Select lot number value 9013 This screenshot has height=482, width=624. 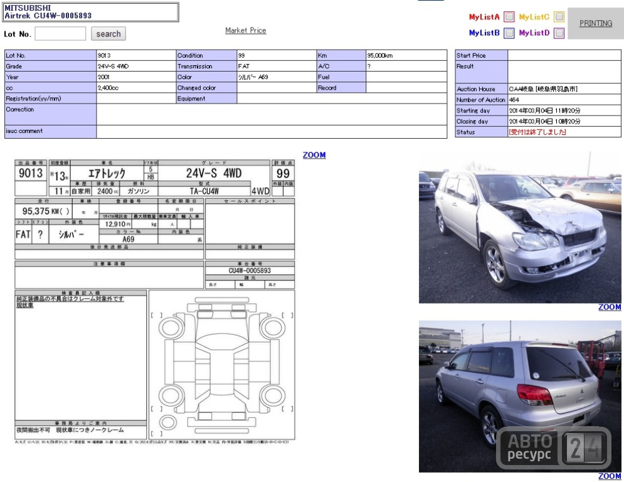tap(104, 55)
